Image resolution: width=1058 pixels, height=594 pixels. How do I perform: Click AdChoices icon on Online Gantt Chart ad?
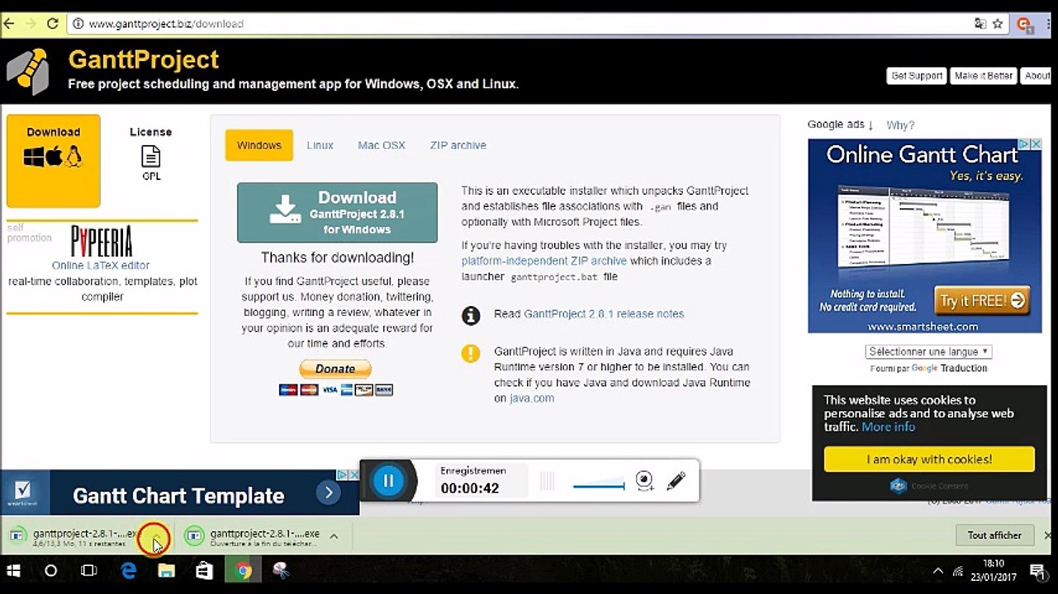[1024, 144]
